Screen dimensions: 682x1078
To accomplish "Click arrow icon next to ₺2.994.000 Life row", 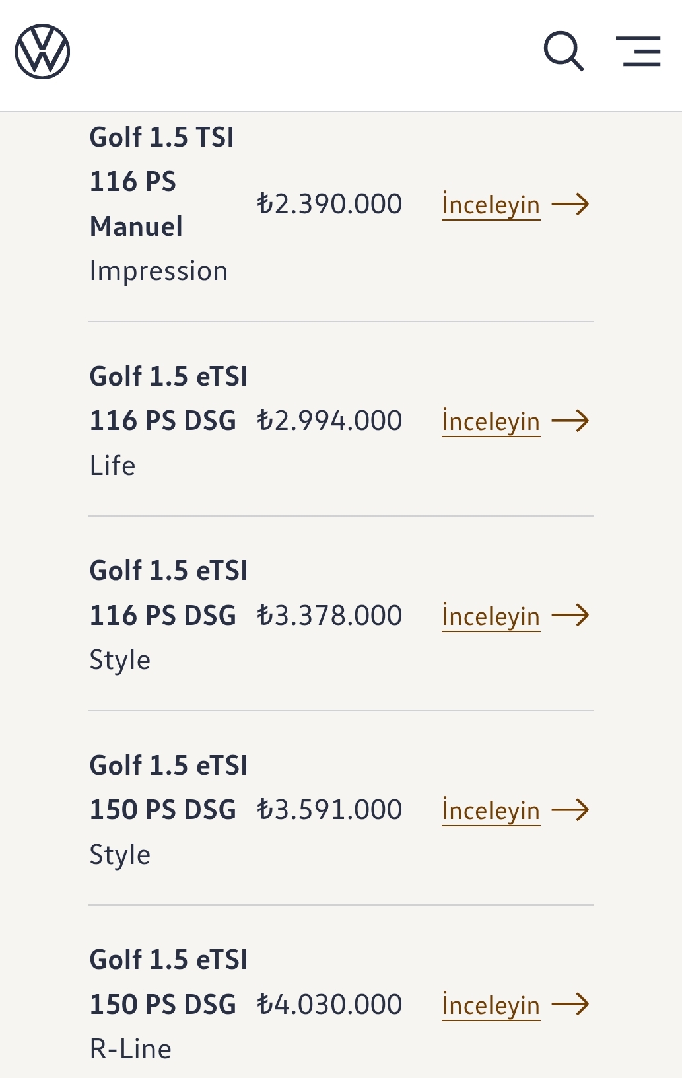I will click(570, 421).
